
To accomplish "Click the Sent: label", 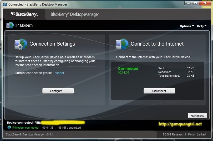I will (x=161, y=68).
